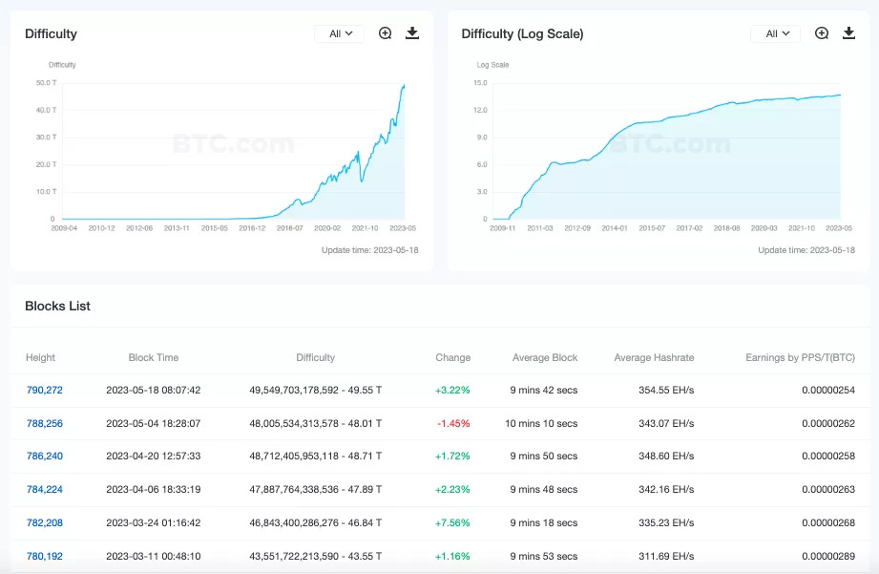Viewport: 879px width, 574px height.
Task: Click the Height column header
Action: pyautogui.click(x=41, y=357)
